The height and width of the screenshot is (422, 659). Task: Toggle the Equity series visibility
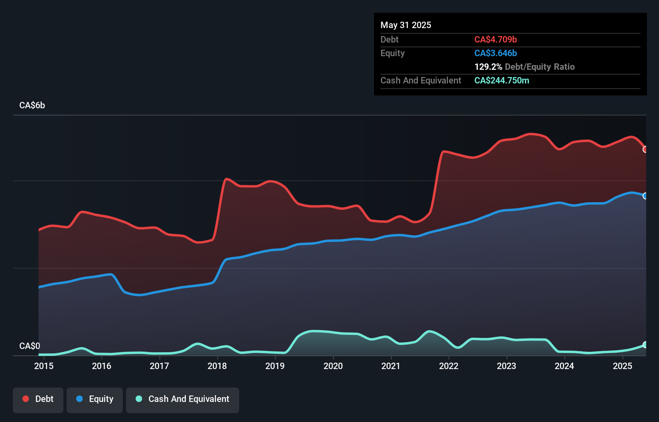coord(95,400)
